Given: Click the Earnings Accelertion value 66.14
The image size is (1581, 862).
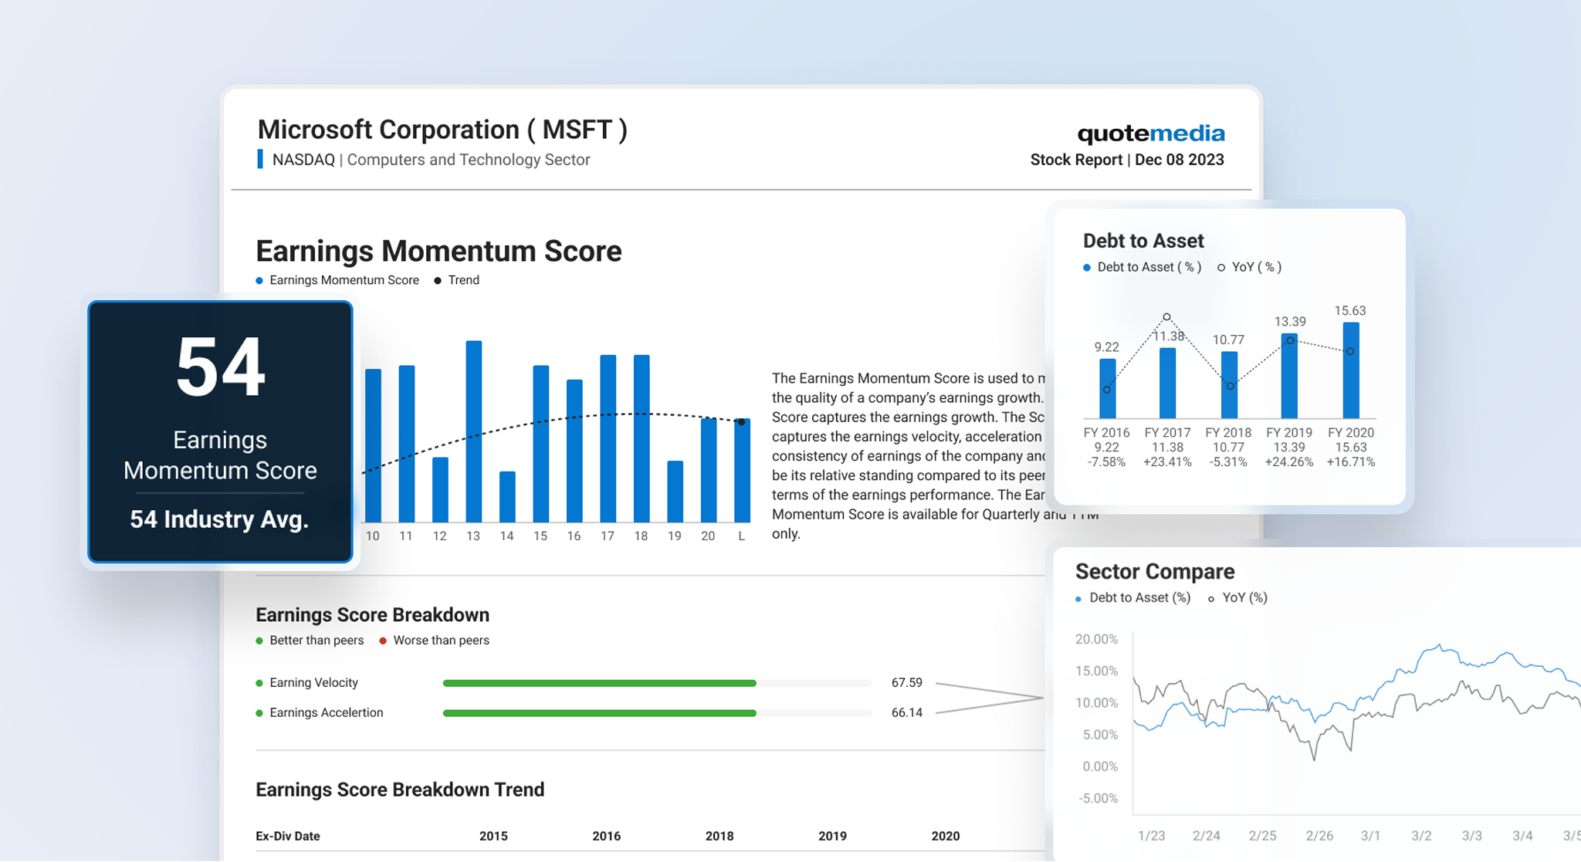Looking at the screenshot, I should 907,713.
